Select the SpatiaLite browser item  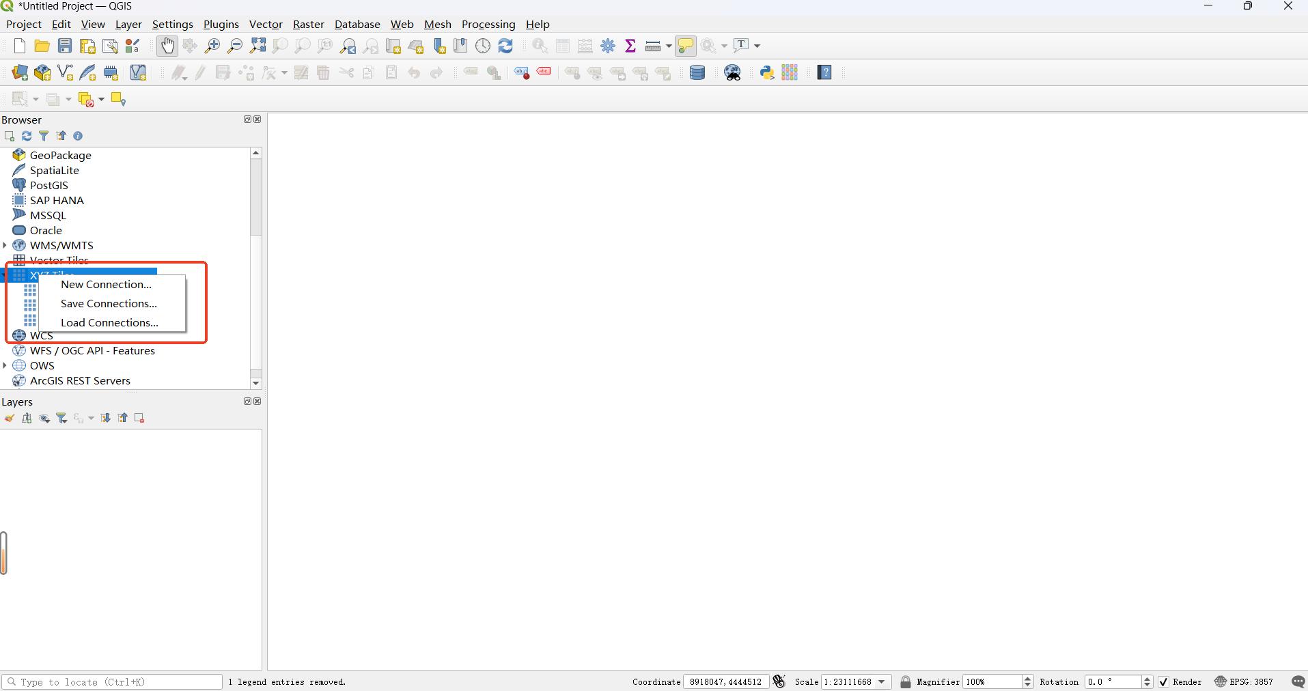54,170
